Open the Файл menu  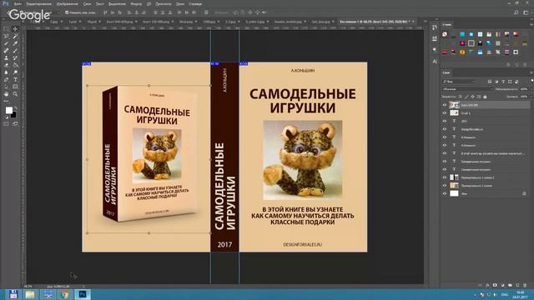18,4
